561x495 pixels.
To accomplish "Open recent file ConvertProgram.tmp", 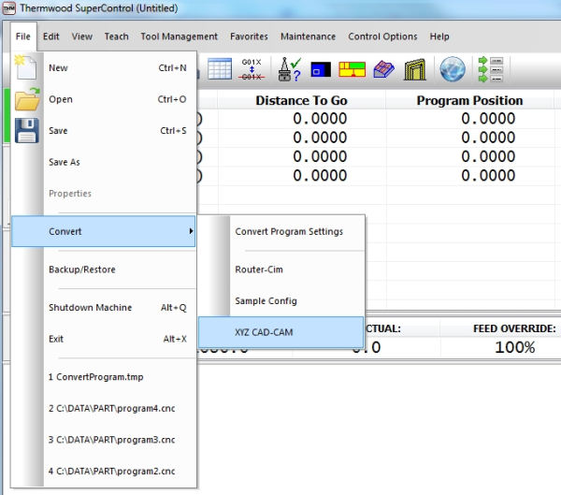I will pyautogui.click(x=104, y=377).
